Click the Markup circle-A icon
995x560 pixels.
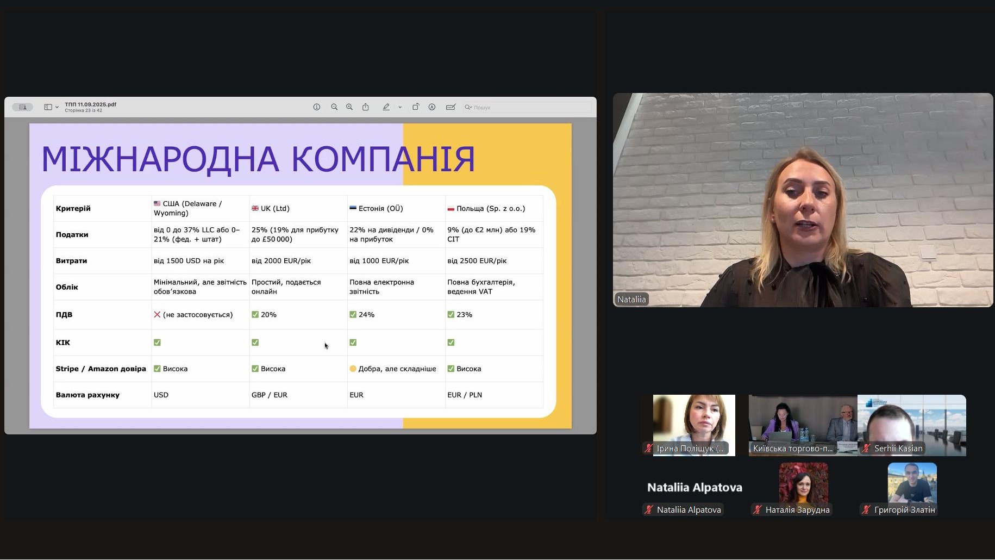click(x=432, y=107)
